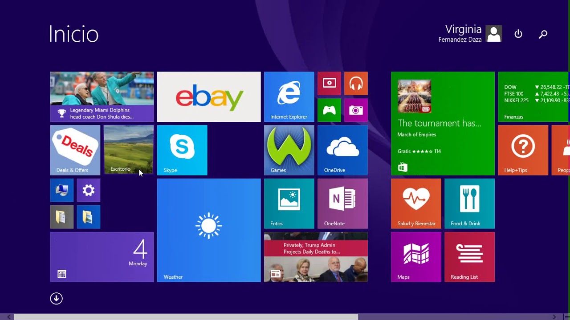Open the Weather tile

click(209, 230)
